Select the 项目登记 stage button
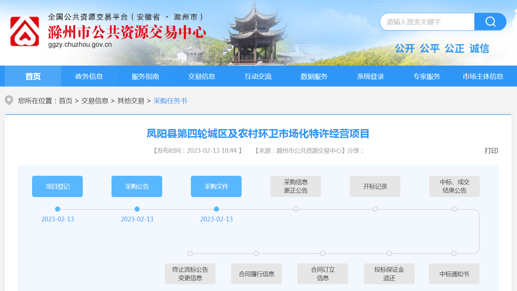 [x=57, y=186]
